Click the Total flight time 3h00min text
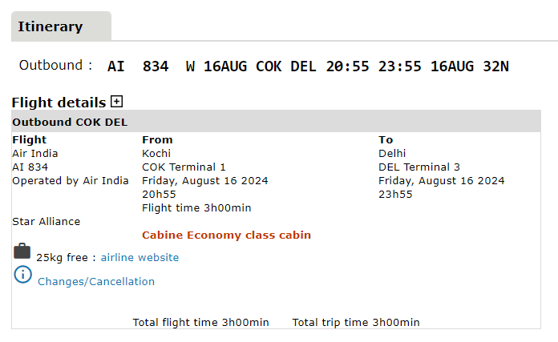 click(201, 322)
